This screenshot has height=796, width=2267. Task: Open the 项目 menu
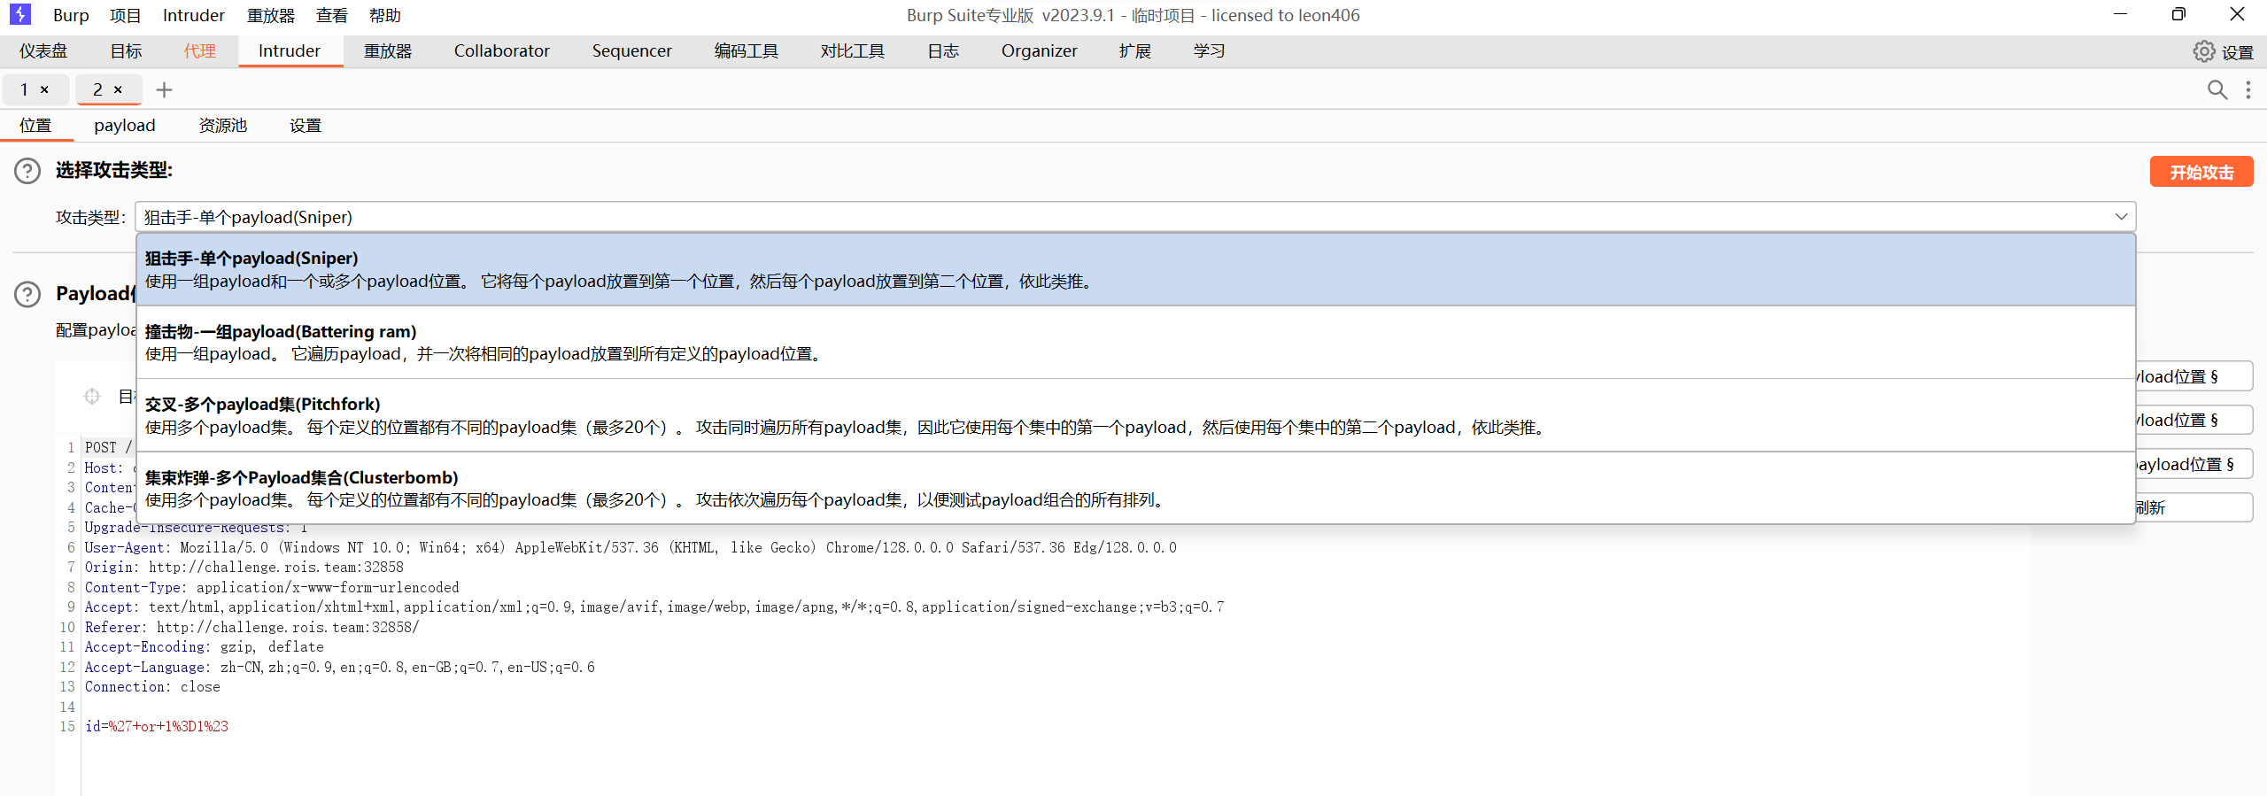coord(125,15)
